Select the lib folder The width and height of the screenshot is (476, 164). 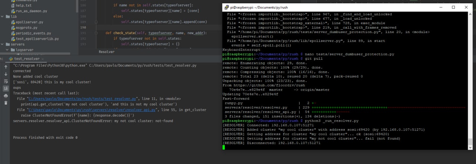[11, 17]
